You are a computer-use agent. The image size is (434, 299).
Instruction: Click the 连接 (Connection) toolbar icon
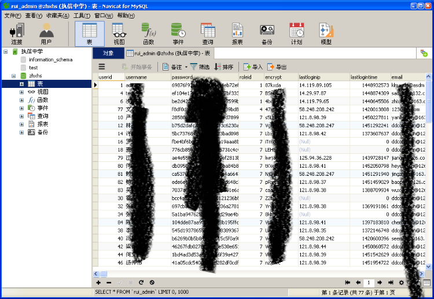point(17,34)
